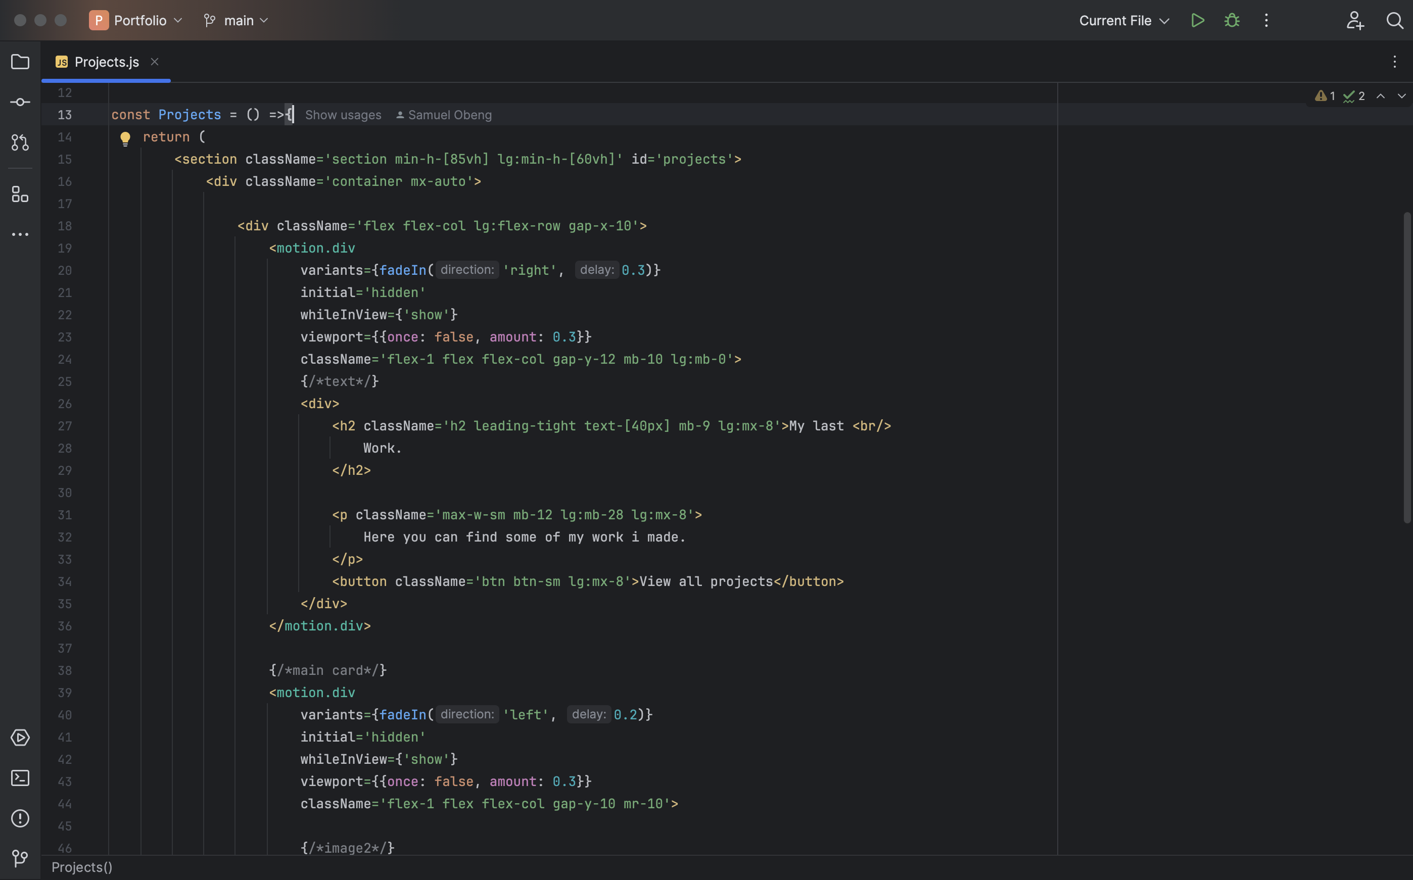Click the word 'Work.' on line 28
This screenshot has height=880, width=1413.
tap(383, 448)
